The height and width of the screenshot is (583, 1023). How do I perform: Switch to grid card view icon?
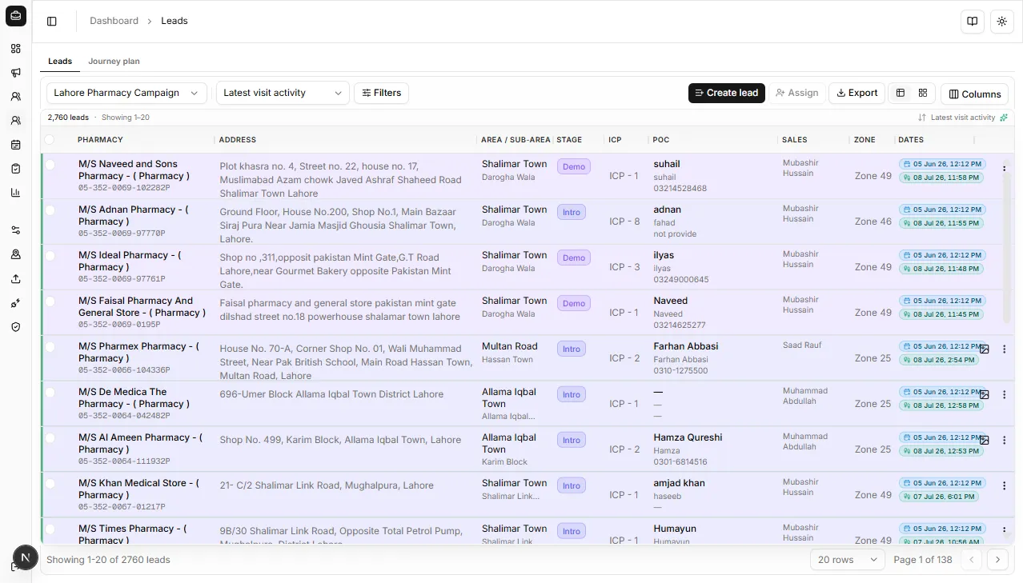click(x=923, y=93)
